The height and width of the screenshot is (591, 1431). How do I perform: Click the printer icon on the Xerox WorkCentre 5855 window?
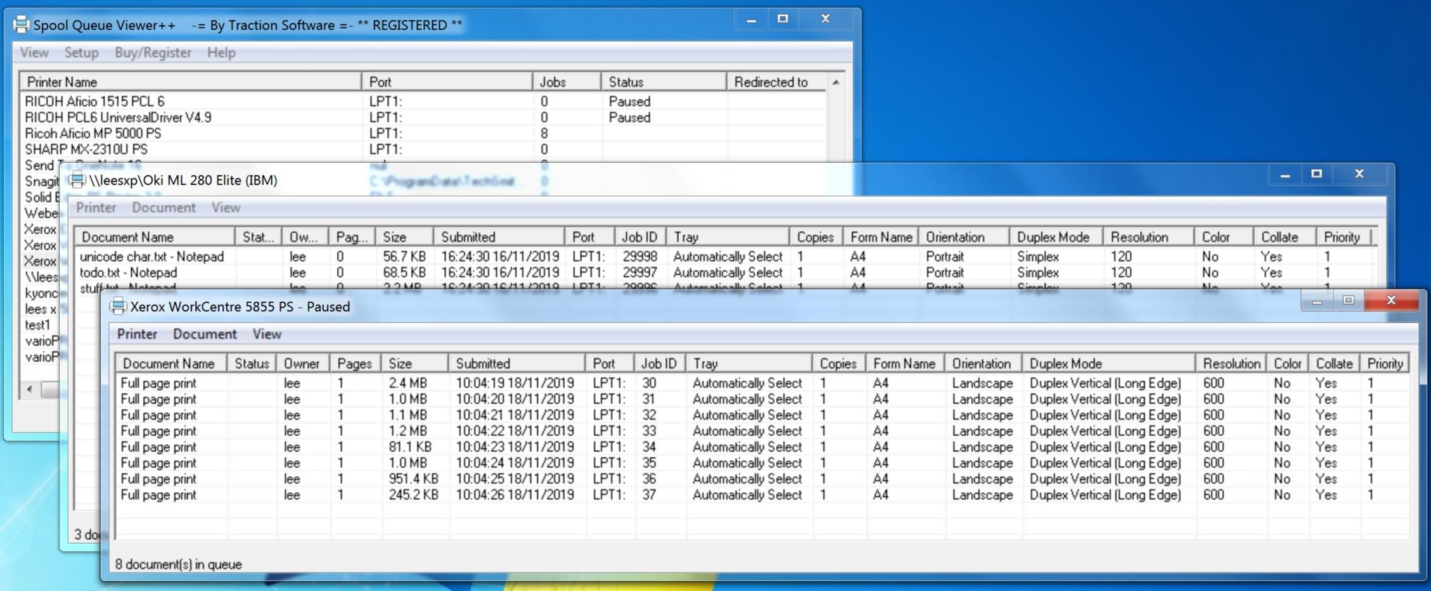tap(118, 307)
